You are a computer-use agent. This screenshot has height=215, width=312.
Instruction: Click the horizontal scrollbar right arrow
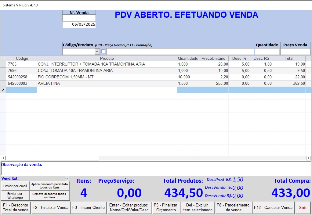pos(308,158)
